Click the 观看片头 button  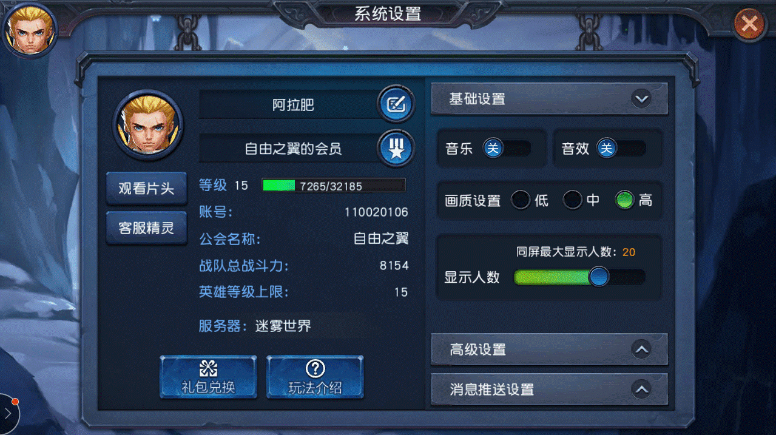[x=146, y=189]
